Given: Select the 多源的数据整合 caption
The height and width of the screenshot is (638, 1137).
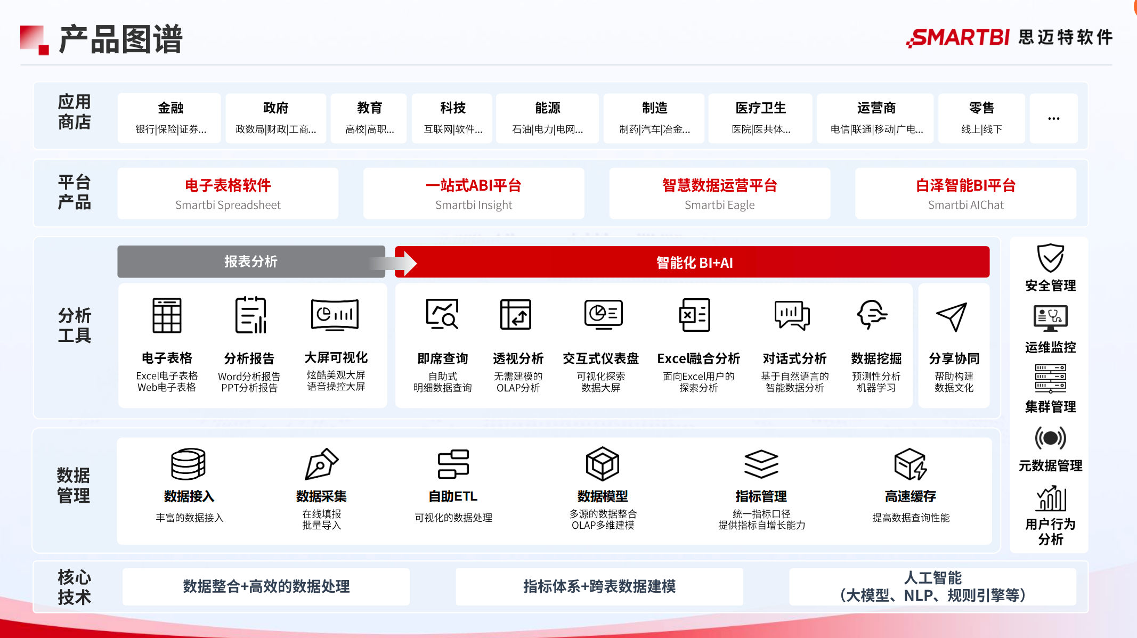Looking at the screenshot, I should 603,513.
